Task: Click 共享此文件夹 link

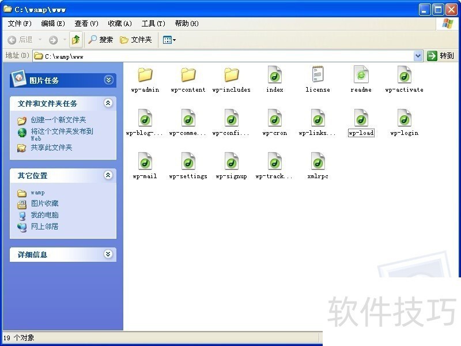Action: 51,148
